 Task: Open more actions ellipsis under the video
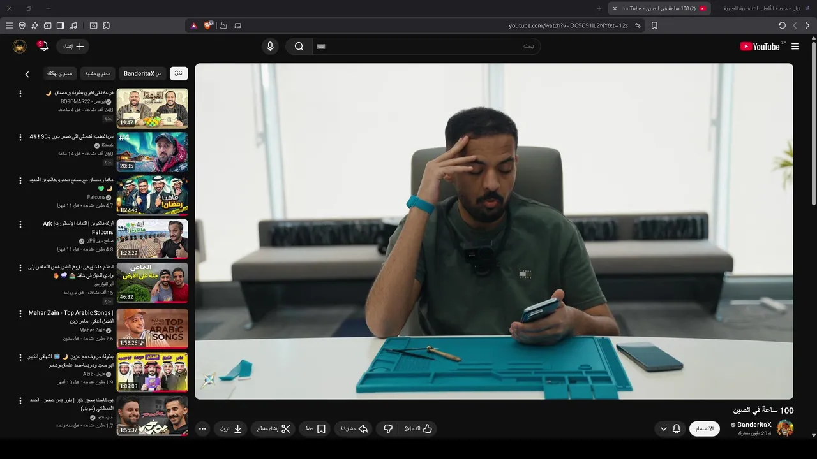click(x=202, y=429)
